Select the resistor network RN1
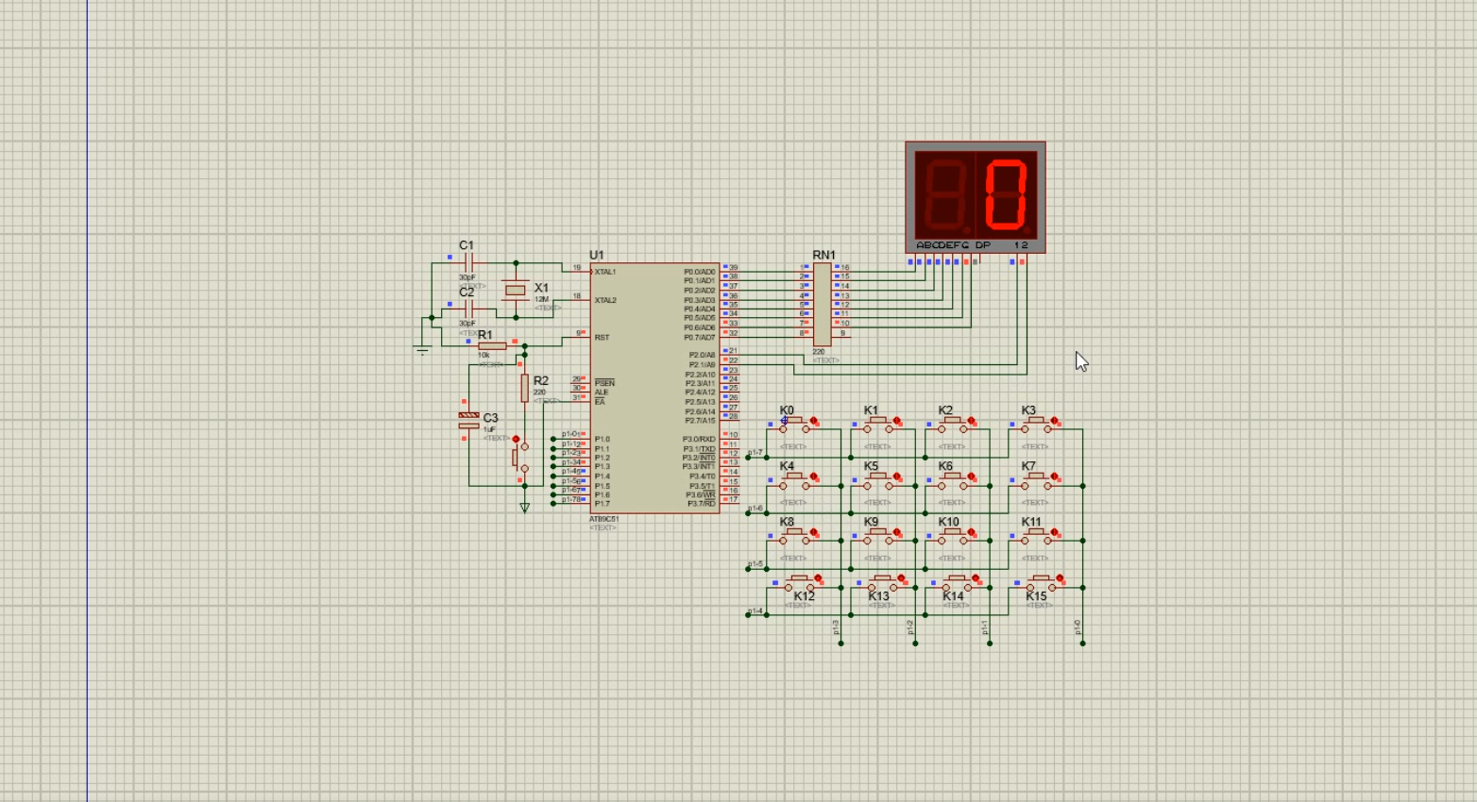 click(x=822, y=304)
